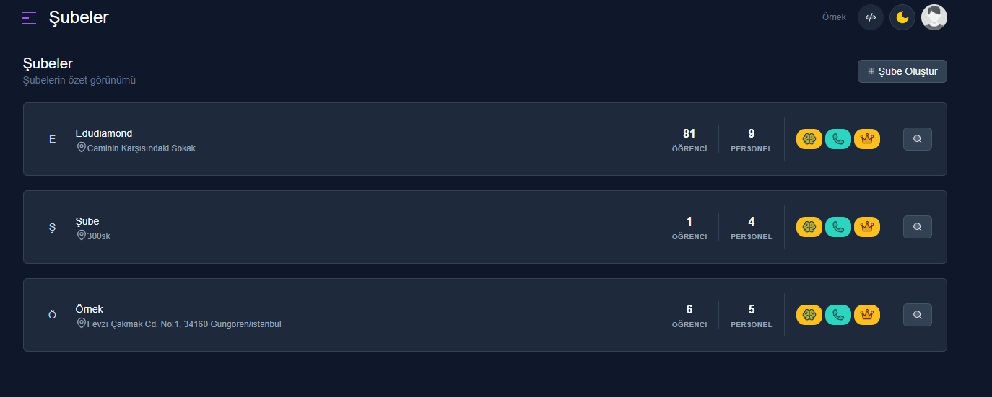View Şube branch with the magnifier button
The image size is (992, 397).
coord(918,227)
